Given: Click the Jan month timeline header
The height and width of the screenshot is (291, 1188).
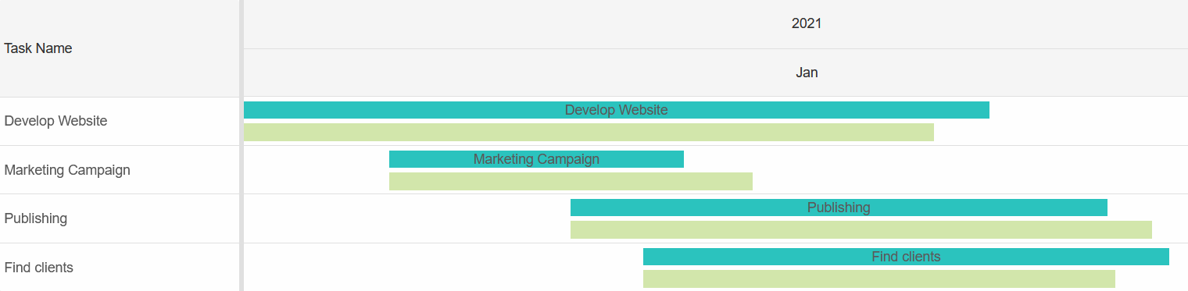Looking at the screenshot, I should [807, 73].
